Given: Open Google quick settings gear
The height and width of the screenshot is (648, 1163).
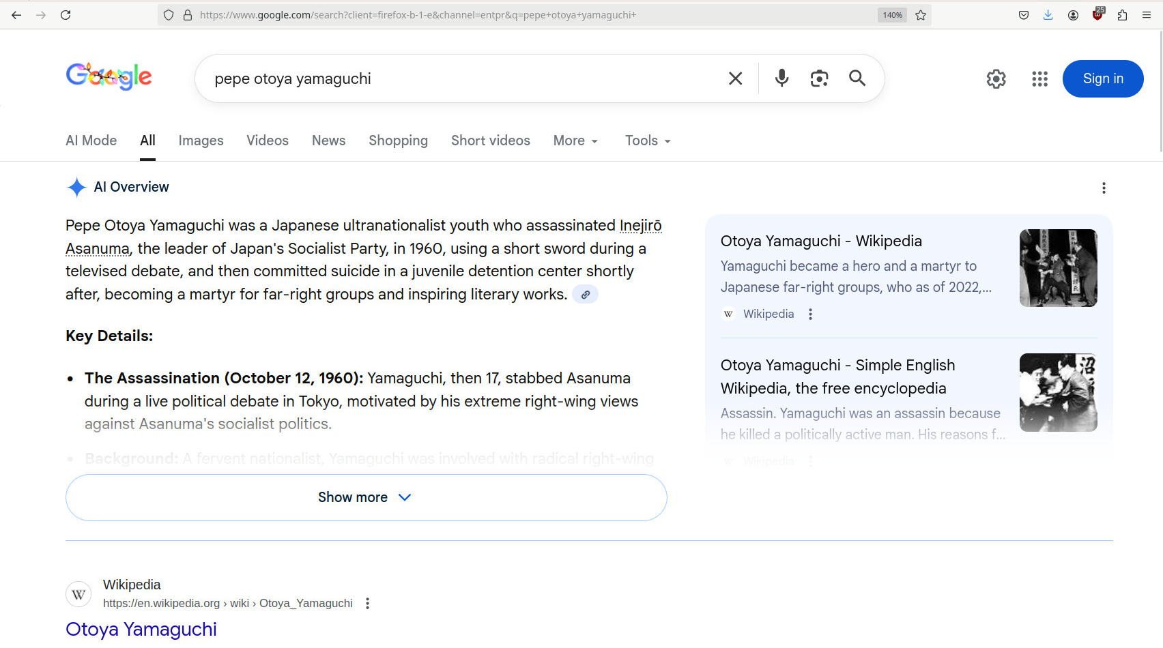Looking at the screenshot, I should [x=996, y=79].
